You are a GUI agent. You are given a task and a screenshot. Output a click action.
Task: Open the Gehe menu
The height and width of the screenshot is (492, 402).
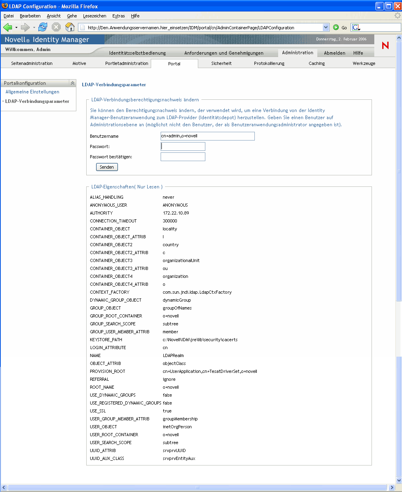(x=72, y=16)
